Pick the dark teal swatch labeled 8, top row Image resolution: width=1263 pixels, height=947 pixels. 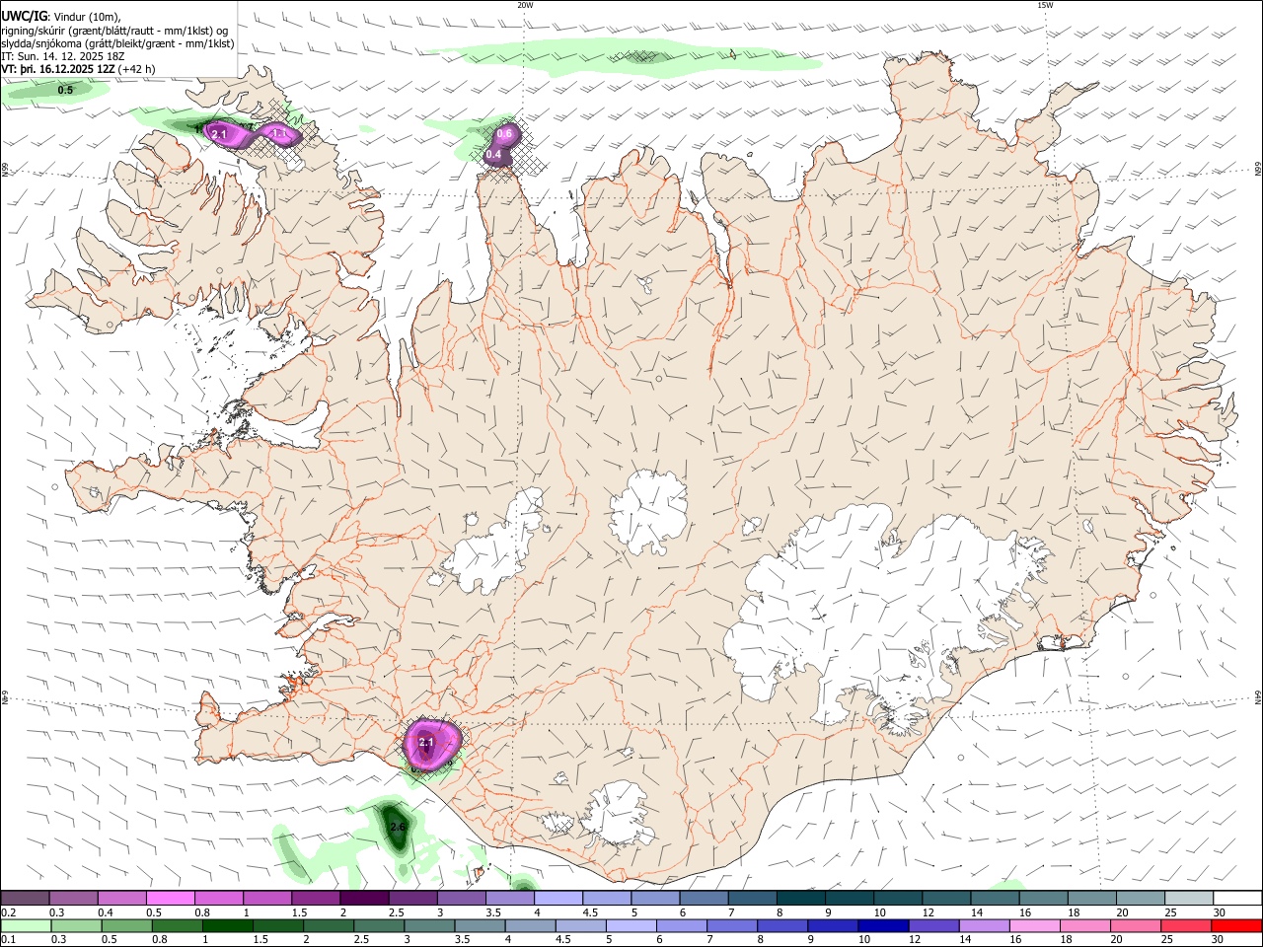click(802, 898)
